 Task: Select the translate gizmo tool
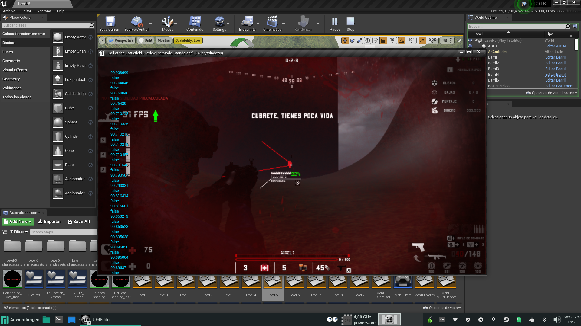tap(345, 40)
